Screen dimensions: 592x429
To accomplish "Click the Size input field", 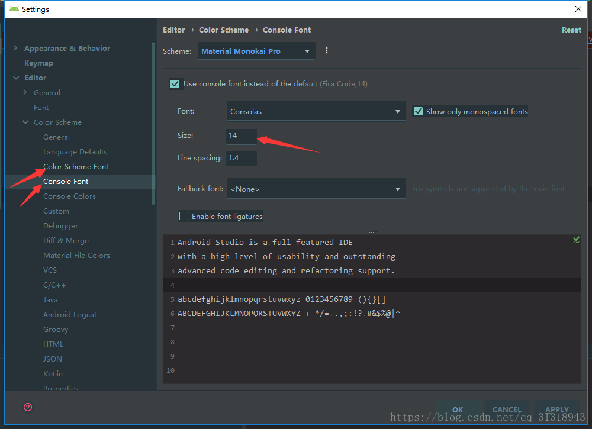I will click(x=242, y=136).
